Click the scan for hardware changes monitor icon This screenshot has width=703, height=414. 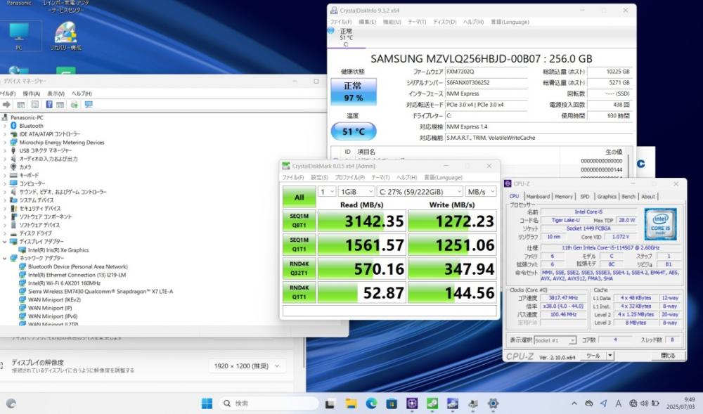89,105
